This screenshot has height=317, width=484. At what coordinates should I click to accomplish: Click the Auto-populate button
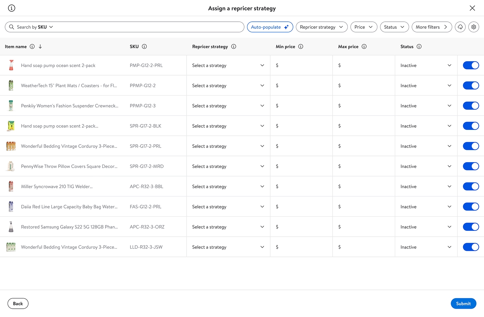coord(270,27)
